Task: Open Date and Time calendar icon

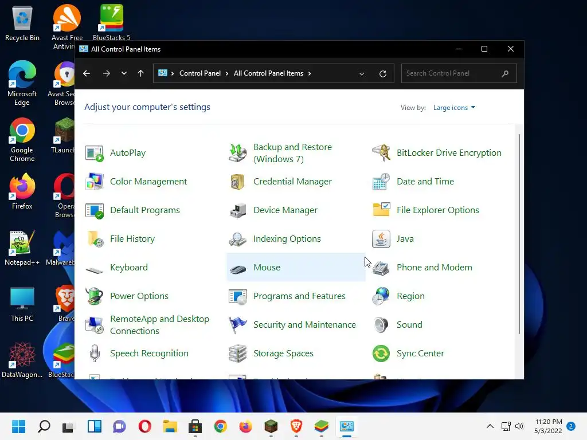Action: point(381,182)
